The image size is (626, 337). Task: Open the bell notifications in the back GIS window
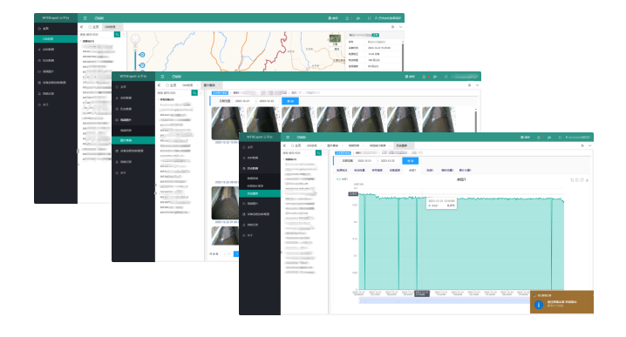click(x=347, y=18)
